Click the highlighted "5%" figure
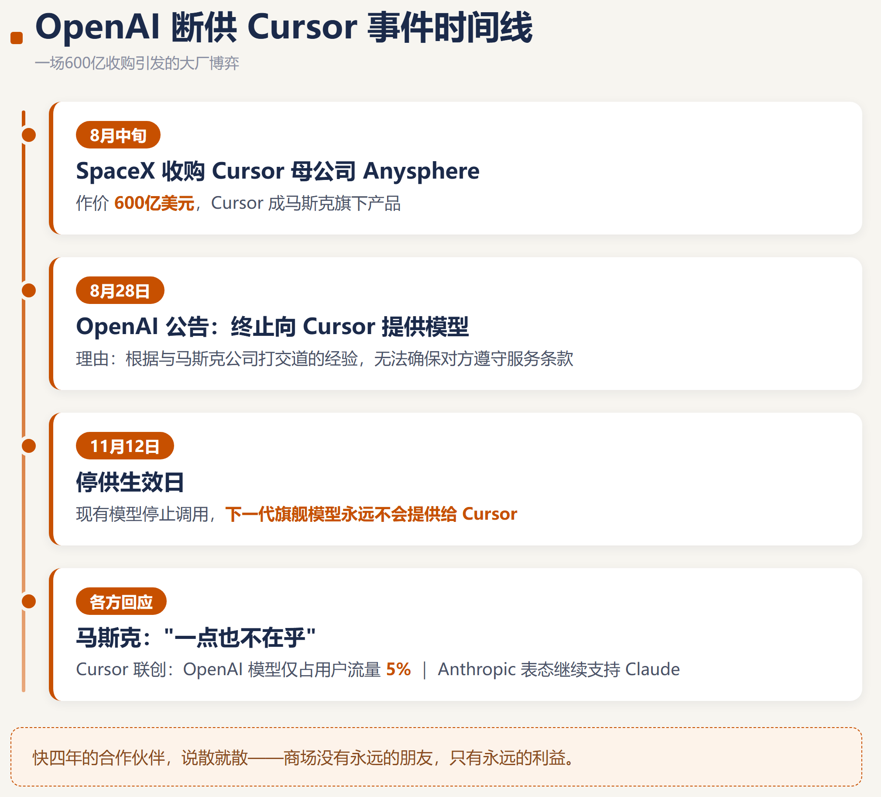This screenshot has width=881, height=797. coord(398,670)
